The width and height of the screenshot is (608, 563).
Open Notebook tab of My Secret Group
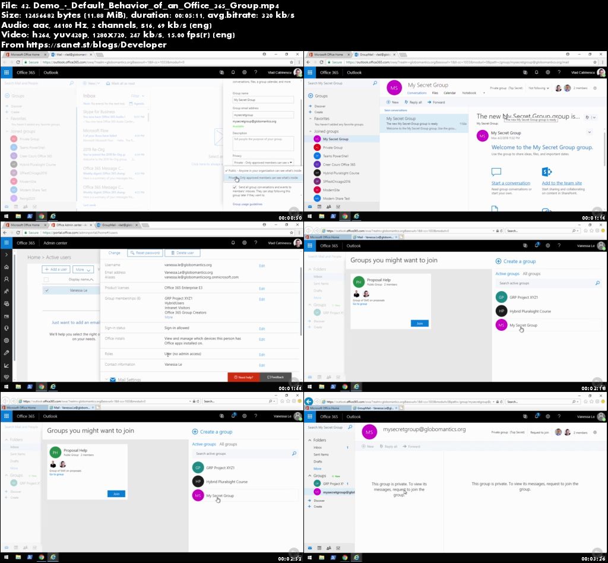point(469,93)
